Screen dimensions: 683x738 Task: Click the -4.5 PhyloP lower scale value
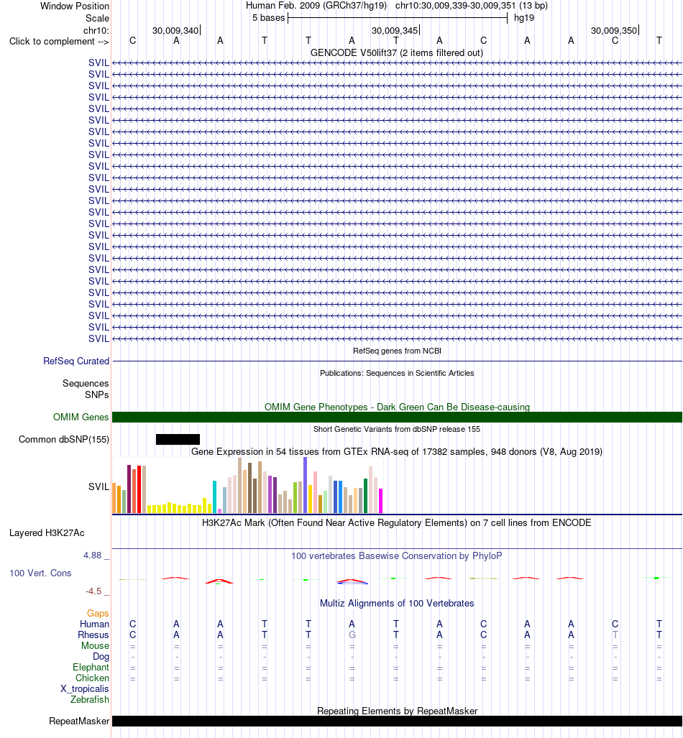(93, 591)
